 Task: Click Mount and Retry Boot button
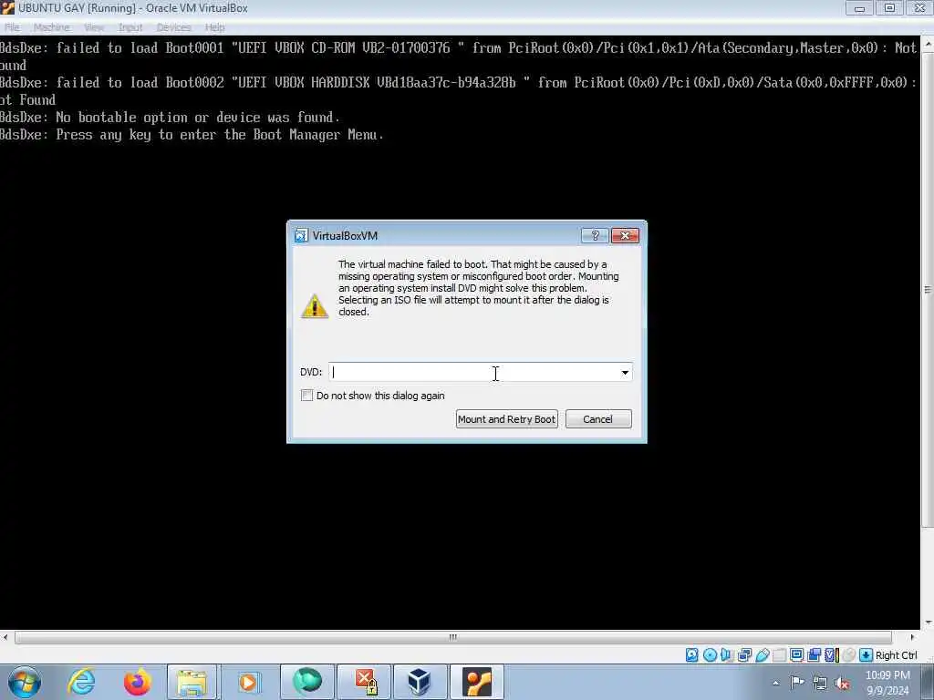pos(507,419)
